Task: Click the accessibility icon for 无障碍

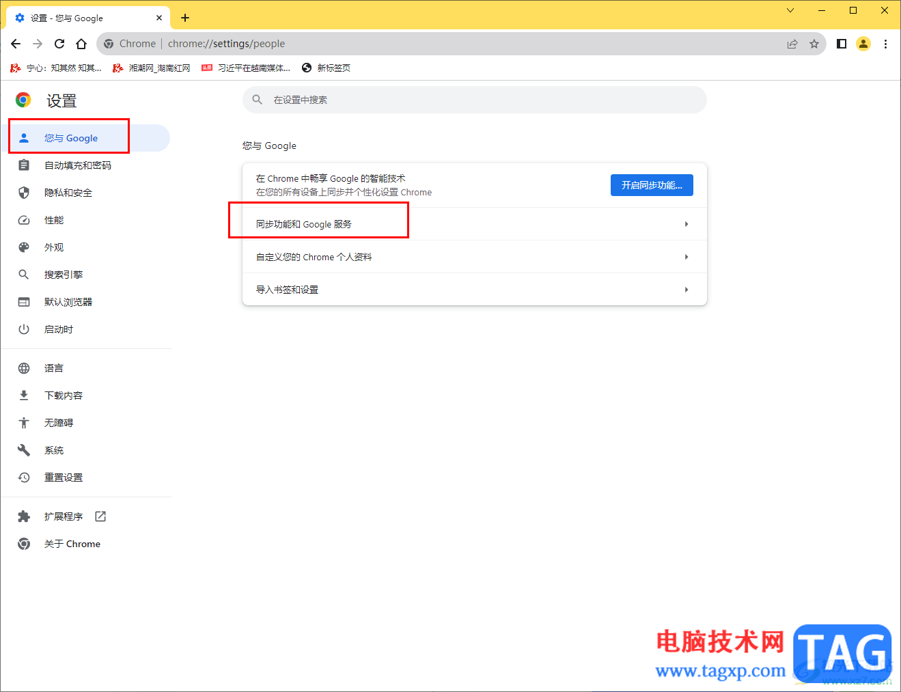Action: tap(24, 423)
